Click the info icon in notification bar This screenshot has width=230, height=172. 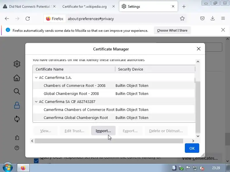[8, 30]
